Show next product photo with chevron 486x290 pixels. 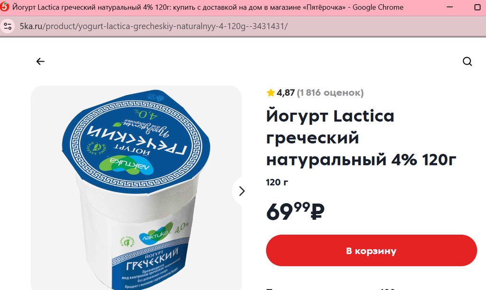tap(242, 191)
